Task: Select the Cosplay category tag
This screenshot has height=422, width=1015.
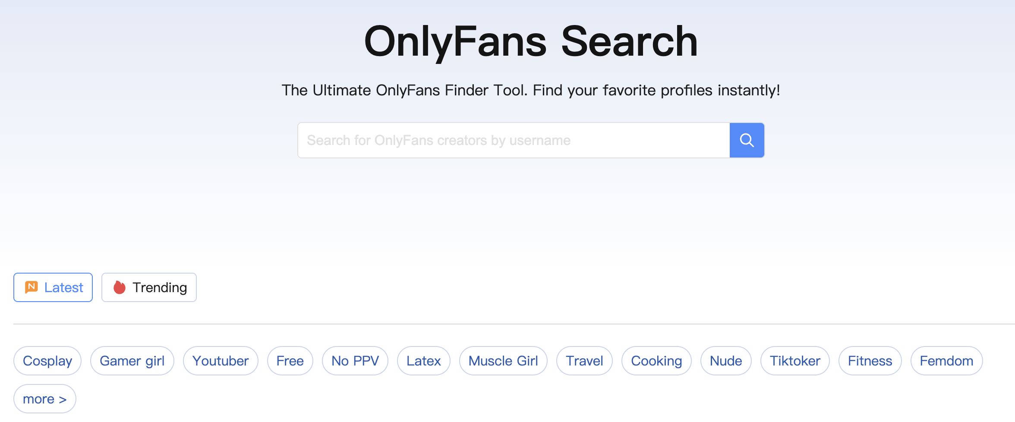Action: pyautogui.click(x=47, y=361)
